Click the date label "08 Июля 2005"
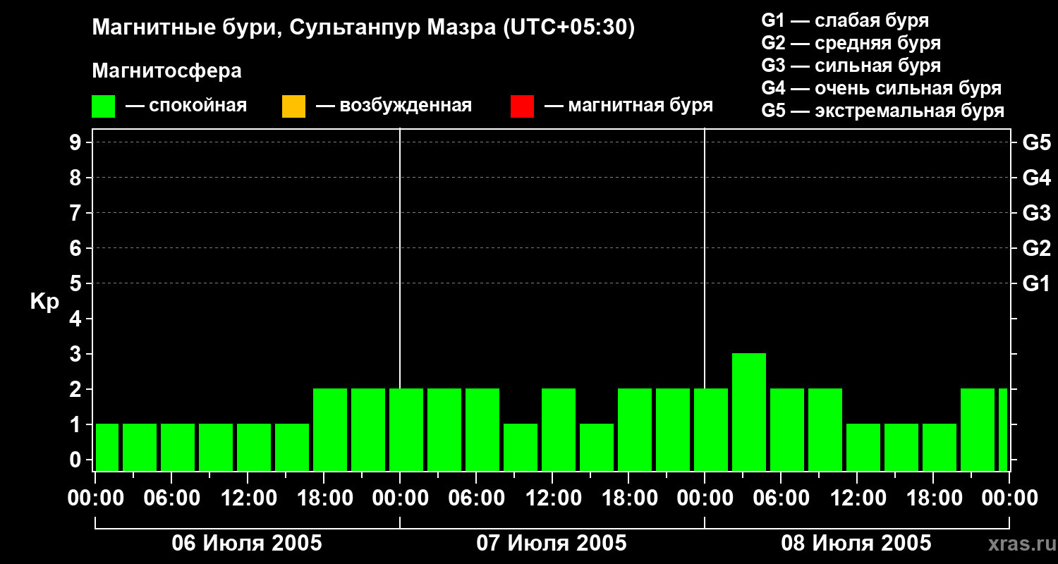This screenshot has width=1058, height=564. (856, 544)
